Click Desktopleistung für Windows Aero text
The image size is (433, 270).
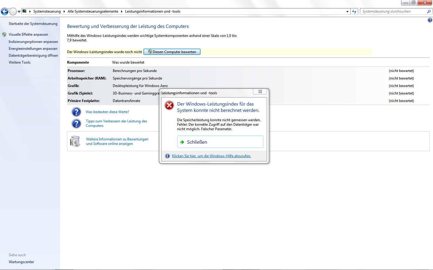pyautogui.click(x=140, y=86)
